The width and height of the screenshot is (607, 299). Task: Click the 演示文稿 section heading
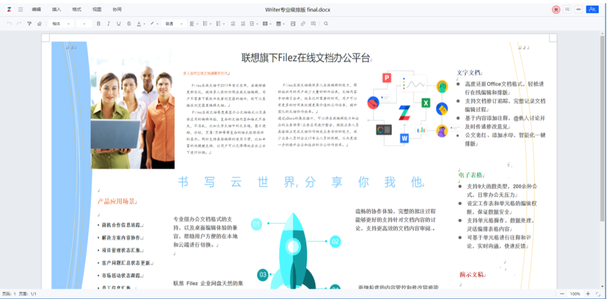(x=472, y=275)
